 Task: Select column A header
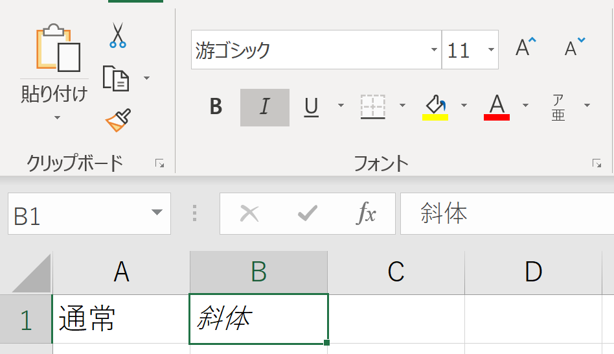point(121,272)
